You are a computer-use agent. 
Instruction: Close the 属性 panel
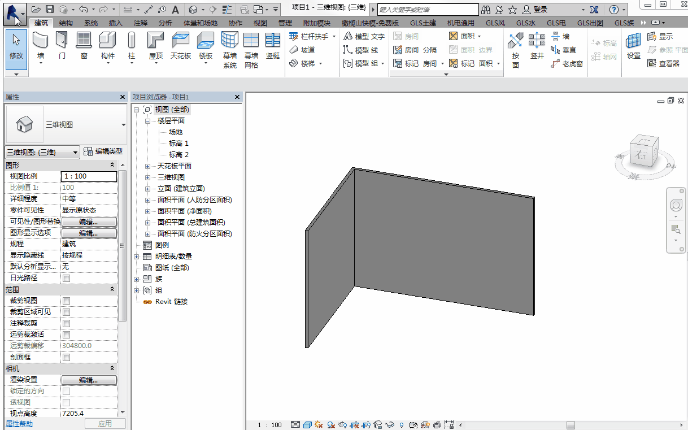123,97
